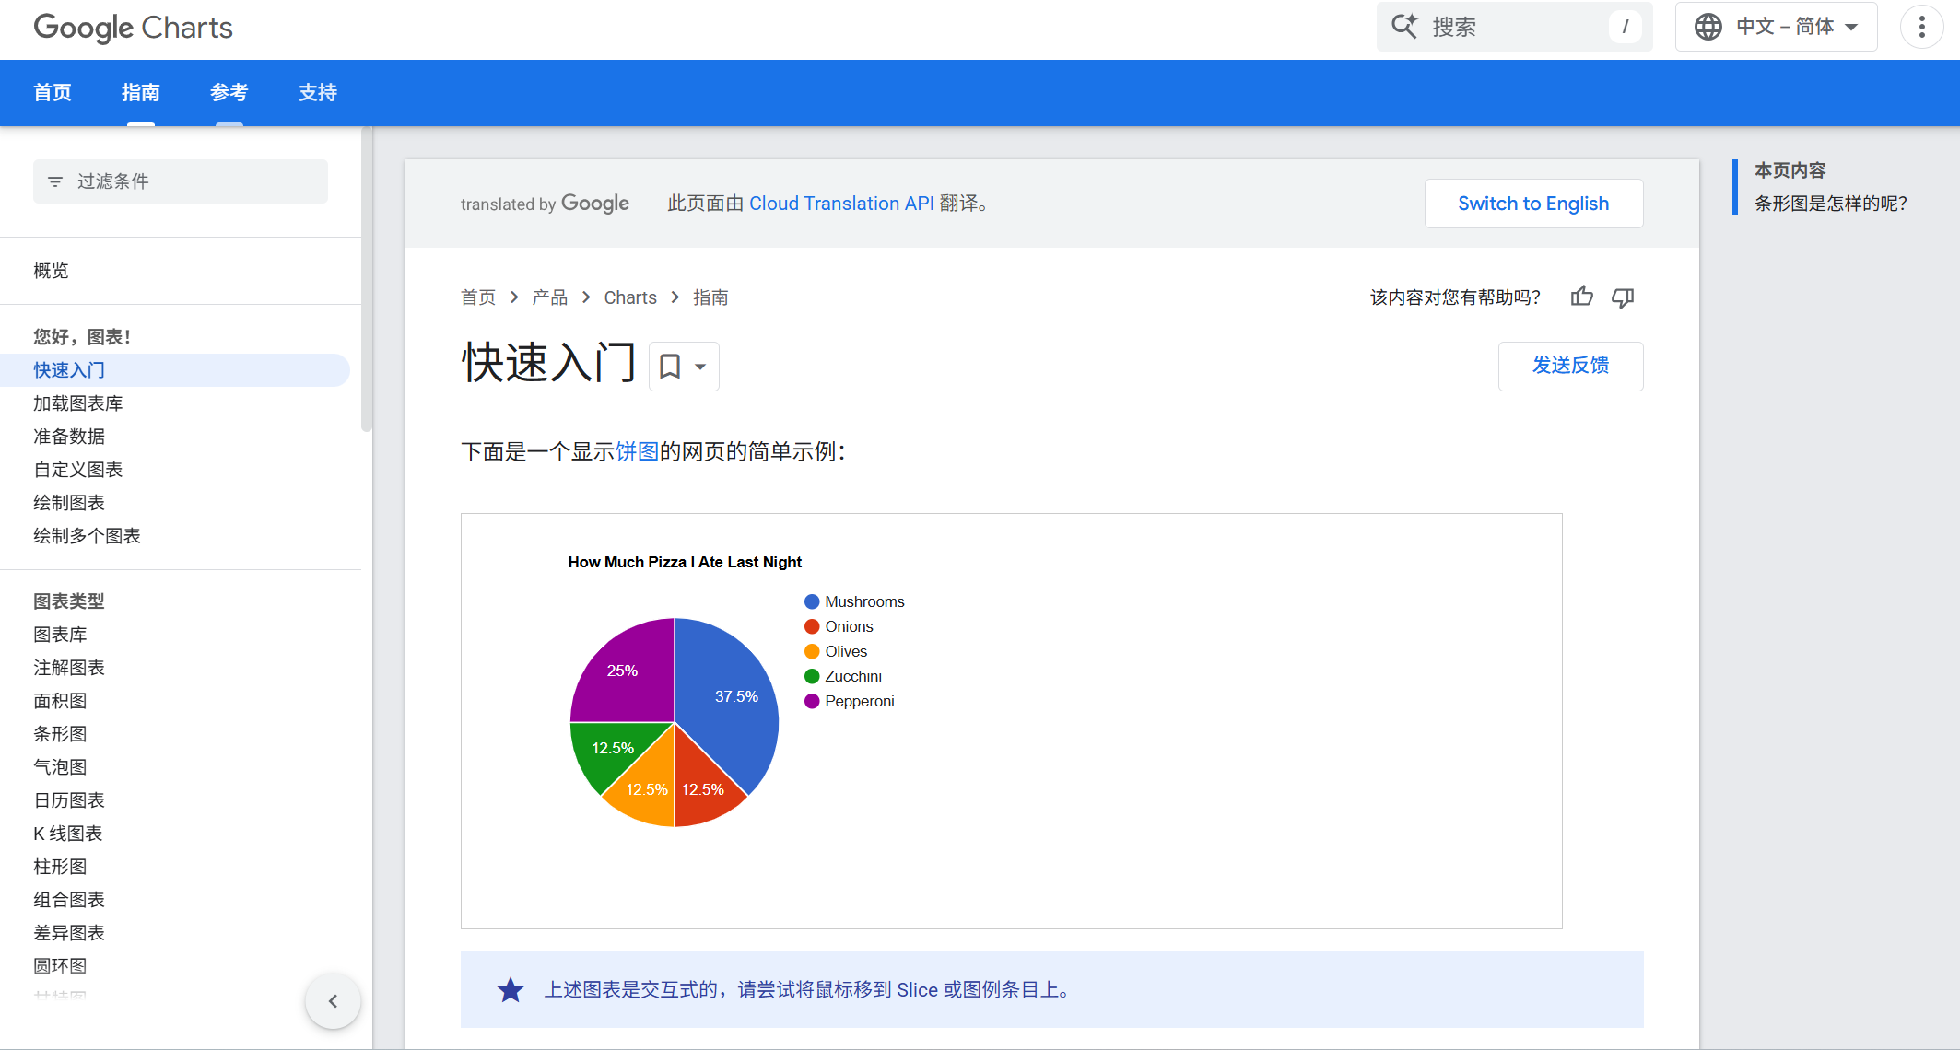Click the Pepperoni legend label
The width and height of the screenshot is (1960, 1050).
[x=860, y=701]
